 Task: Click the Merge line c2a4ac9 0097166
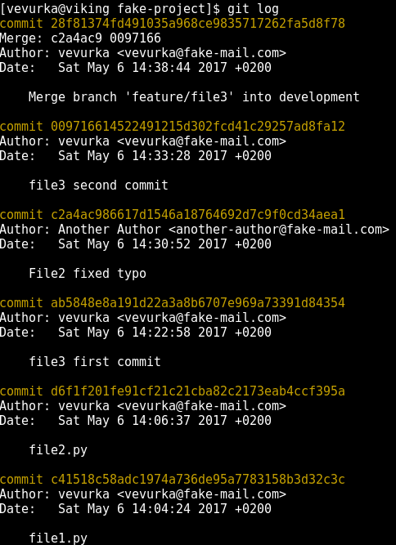point(80,38)
